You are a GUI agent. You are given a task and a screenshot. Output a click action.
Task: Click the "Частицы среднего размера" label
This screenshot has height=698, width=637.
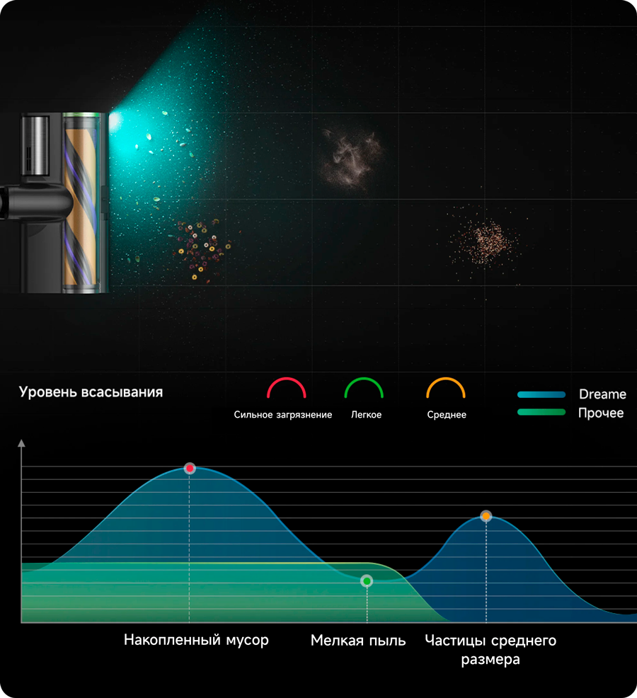click(490, 650)
